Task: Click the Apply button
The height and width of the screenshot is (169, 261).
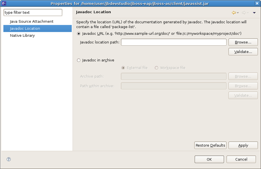Action: (x=243, y=145)
